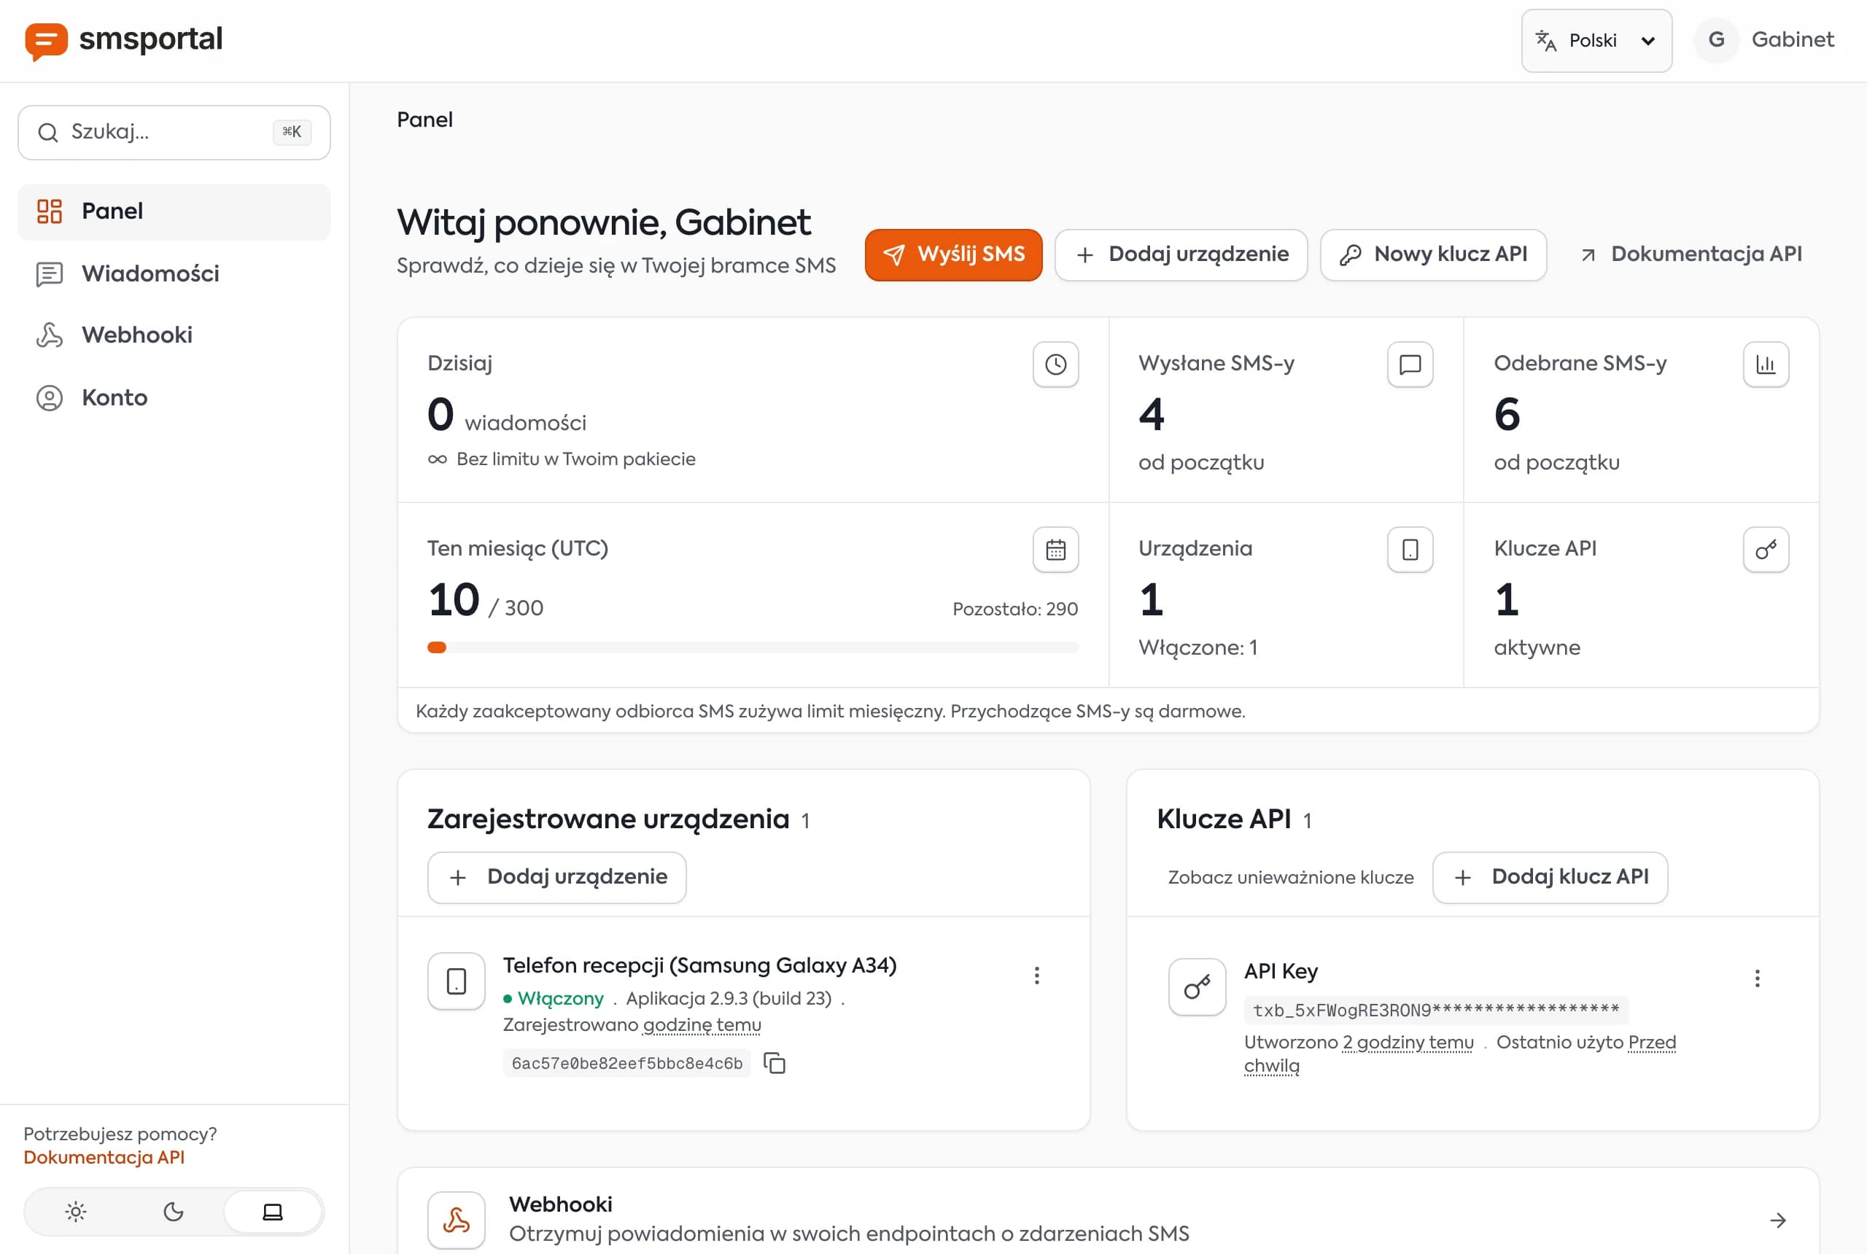Open Wiadomości in sidebar

174,274
